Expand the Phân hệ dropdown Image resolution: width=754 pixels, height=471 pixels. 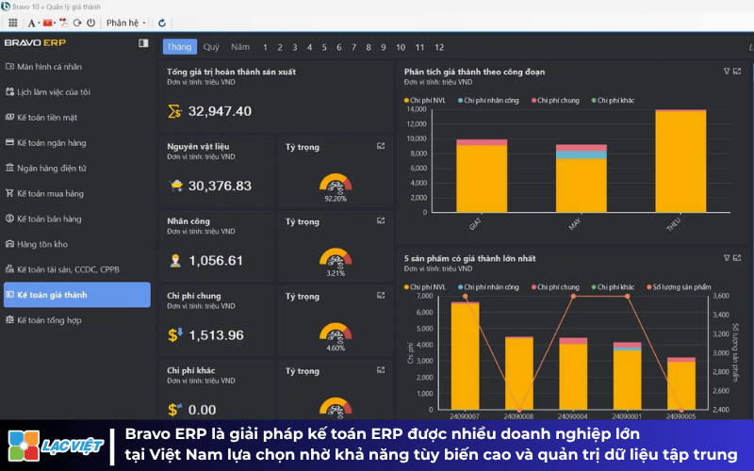125,23
